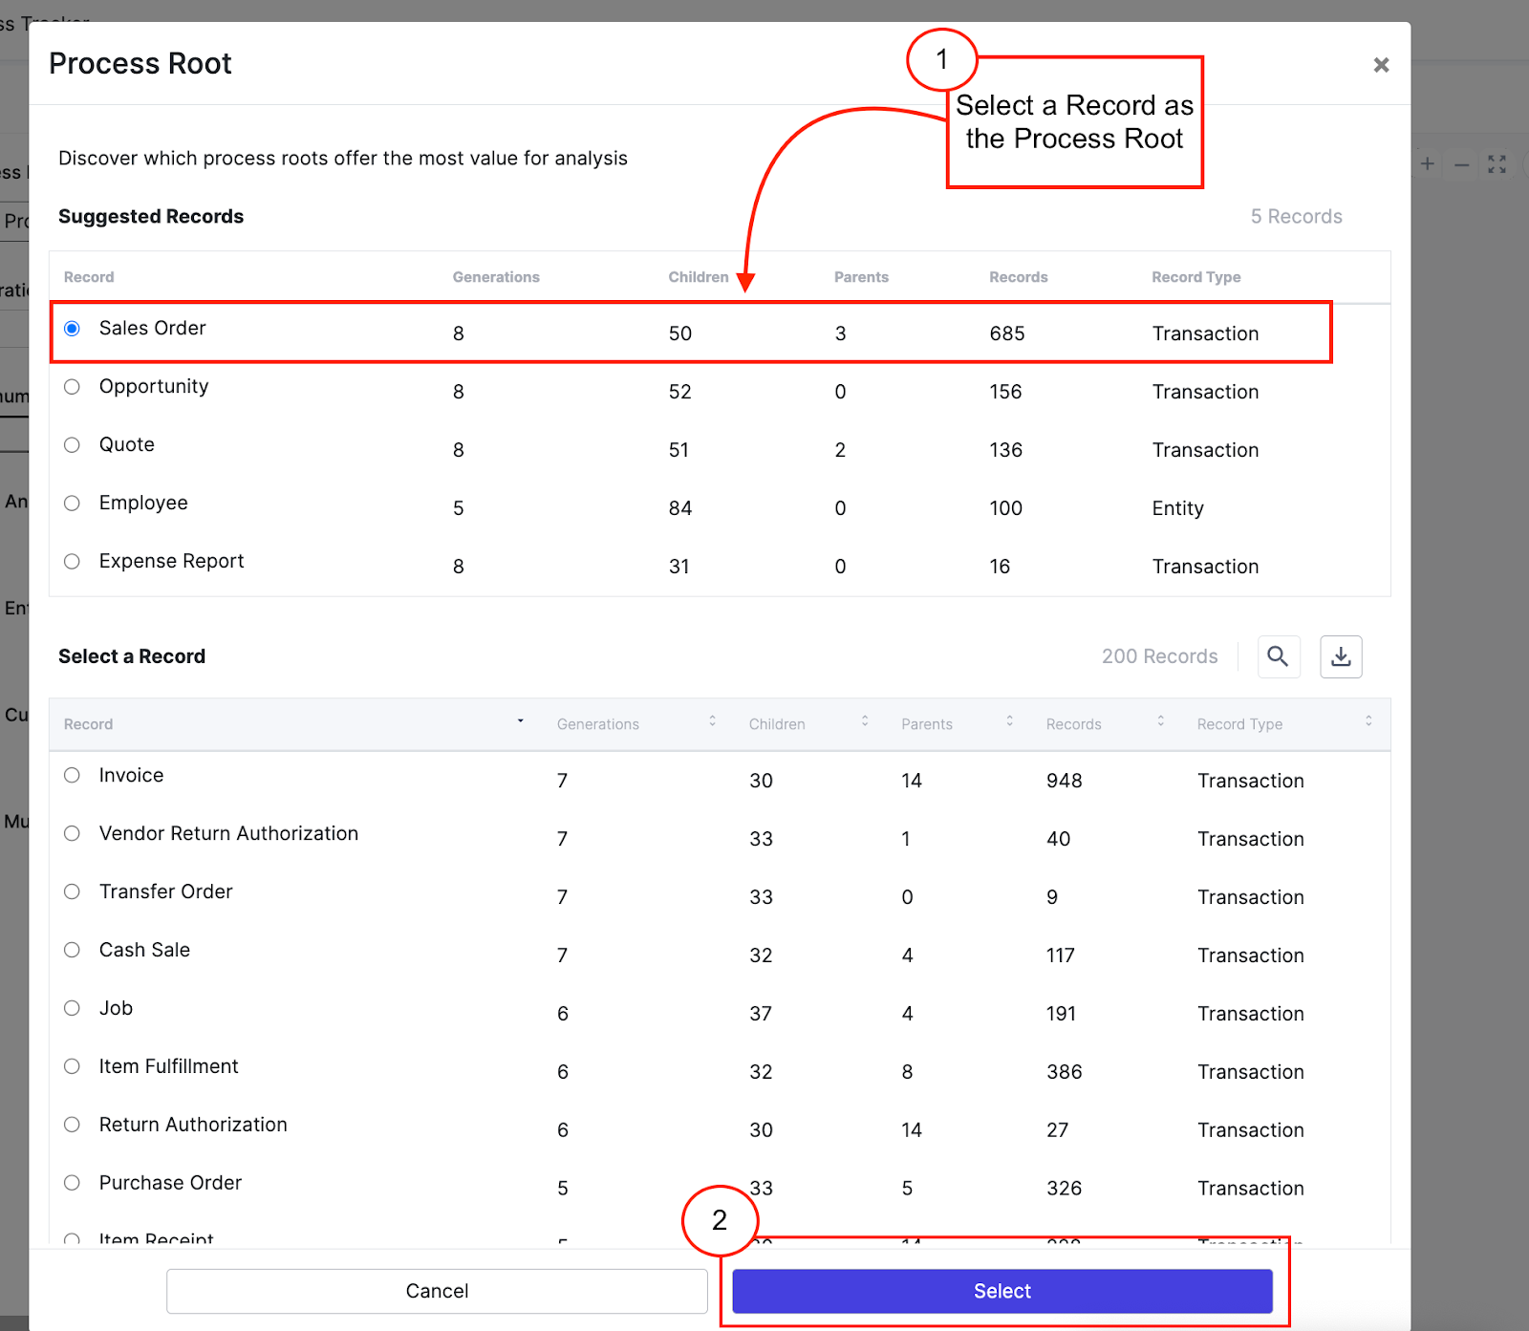Click Return Authorization records value 27
The image size is (1529, 1331).
tap(1057, 1130)
